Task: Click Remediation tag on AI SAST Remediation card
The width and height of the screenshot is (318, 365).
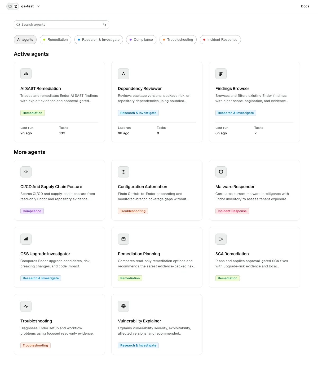Action: [33, 113]
